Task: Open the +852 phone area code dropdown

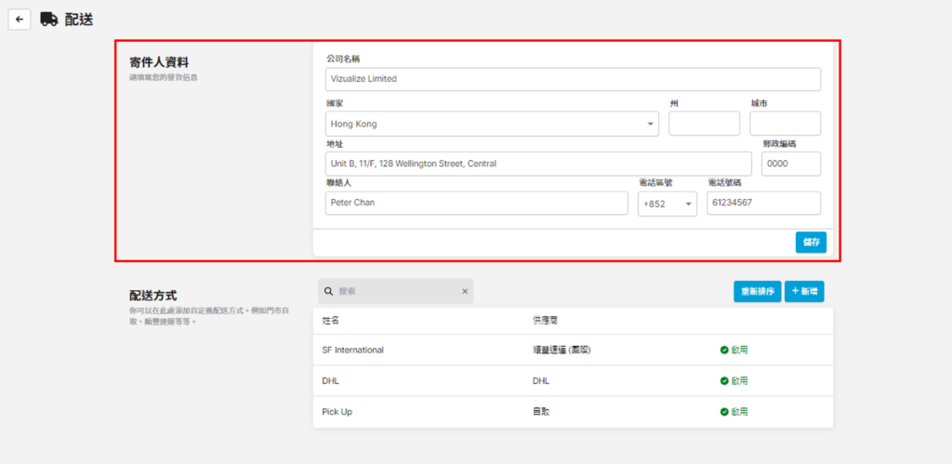Action: coord(667,205)
